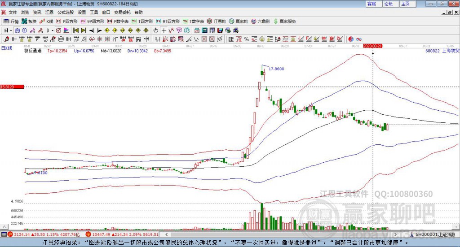Open 赢家服务 dollar-sign service
Viewport: 460px width, 247px height.
(x=285, y=22)
